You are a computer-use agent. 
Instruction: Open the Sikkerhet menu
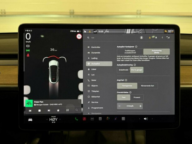click(94, 97)
